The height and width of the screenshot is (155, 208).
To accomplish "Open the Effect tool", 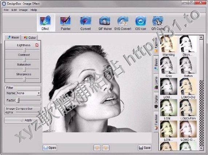I will tap(46, 23).
